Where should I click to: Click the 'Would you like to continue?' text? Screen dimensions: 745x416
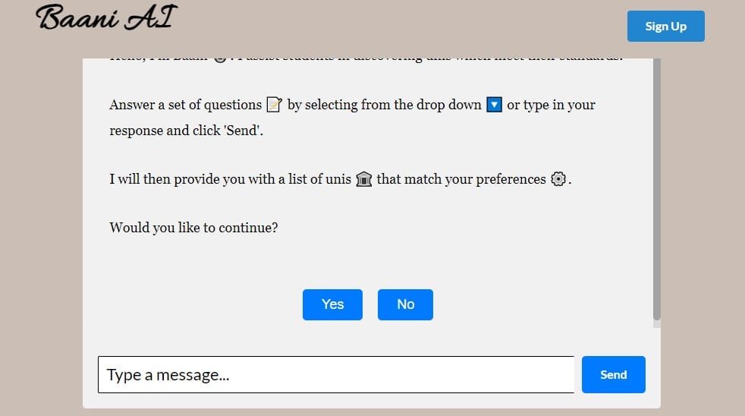tap(193, 227)
